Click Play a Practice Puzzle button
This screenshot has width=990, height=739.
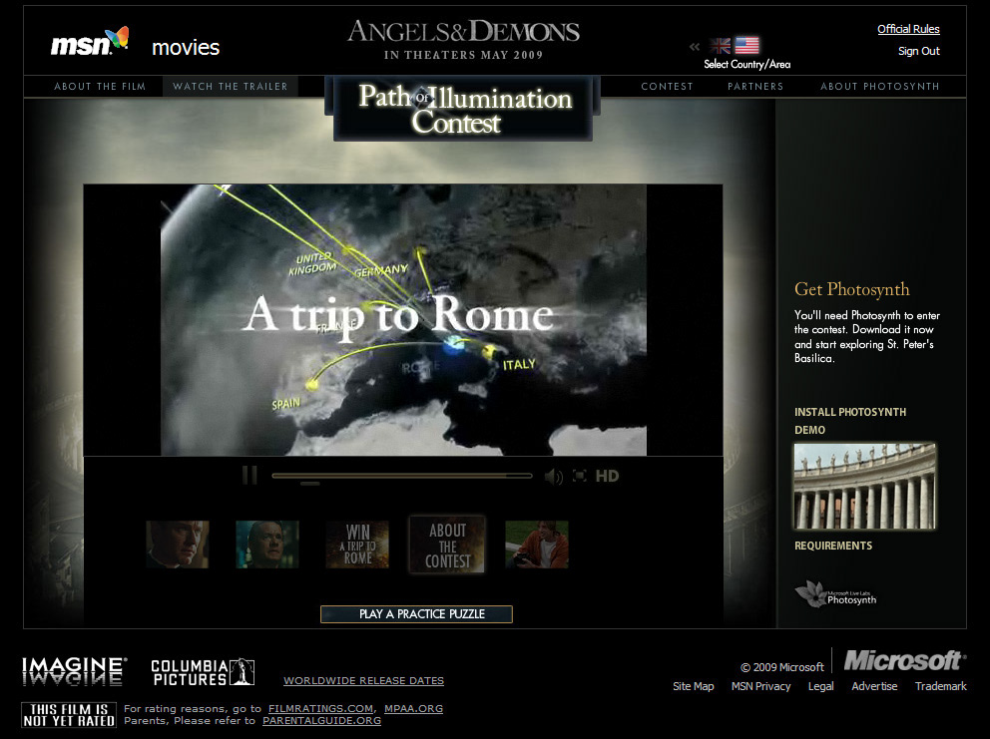(x=417, y=614)
